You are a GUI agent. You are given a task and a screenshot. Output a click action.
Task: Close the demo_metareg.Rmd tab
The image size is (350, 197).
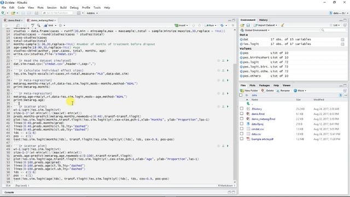click(x=55, y=20)
